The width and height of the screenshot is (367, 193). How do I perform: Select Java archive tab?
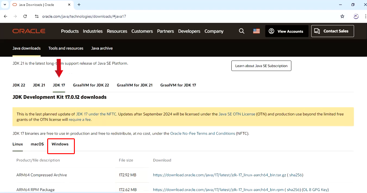click(102, 48)
